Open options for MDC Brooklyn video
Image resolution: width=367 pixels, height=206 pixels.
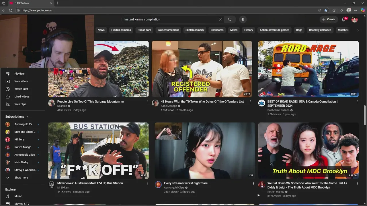point(357,183)
